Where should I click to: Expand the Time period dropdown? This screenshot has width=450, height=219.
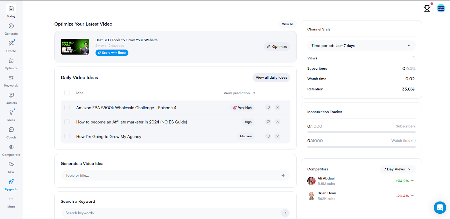pyautogui.click(x=361, y=46)
